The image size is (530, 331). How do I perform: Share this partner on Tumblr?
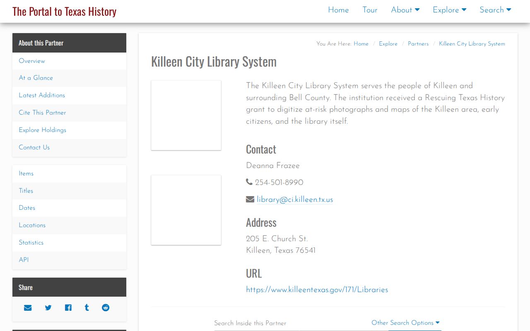tap(87, 308)
